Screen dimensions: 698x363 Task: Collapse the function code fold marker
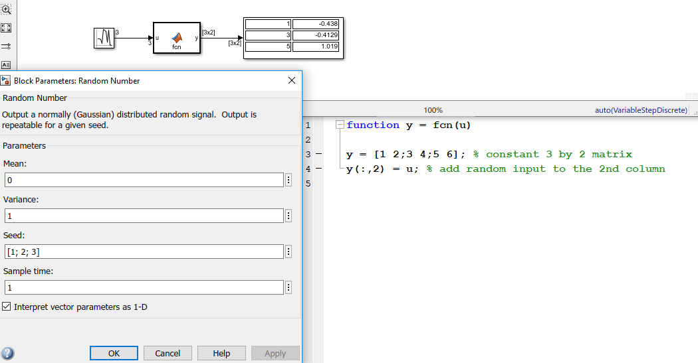coord(340,125)
